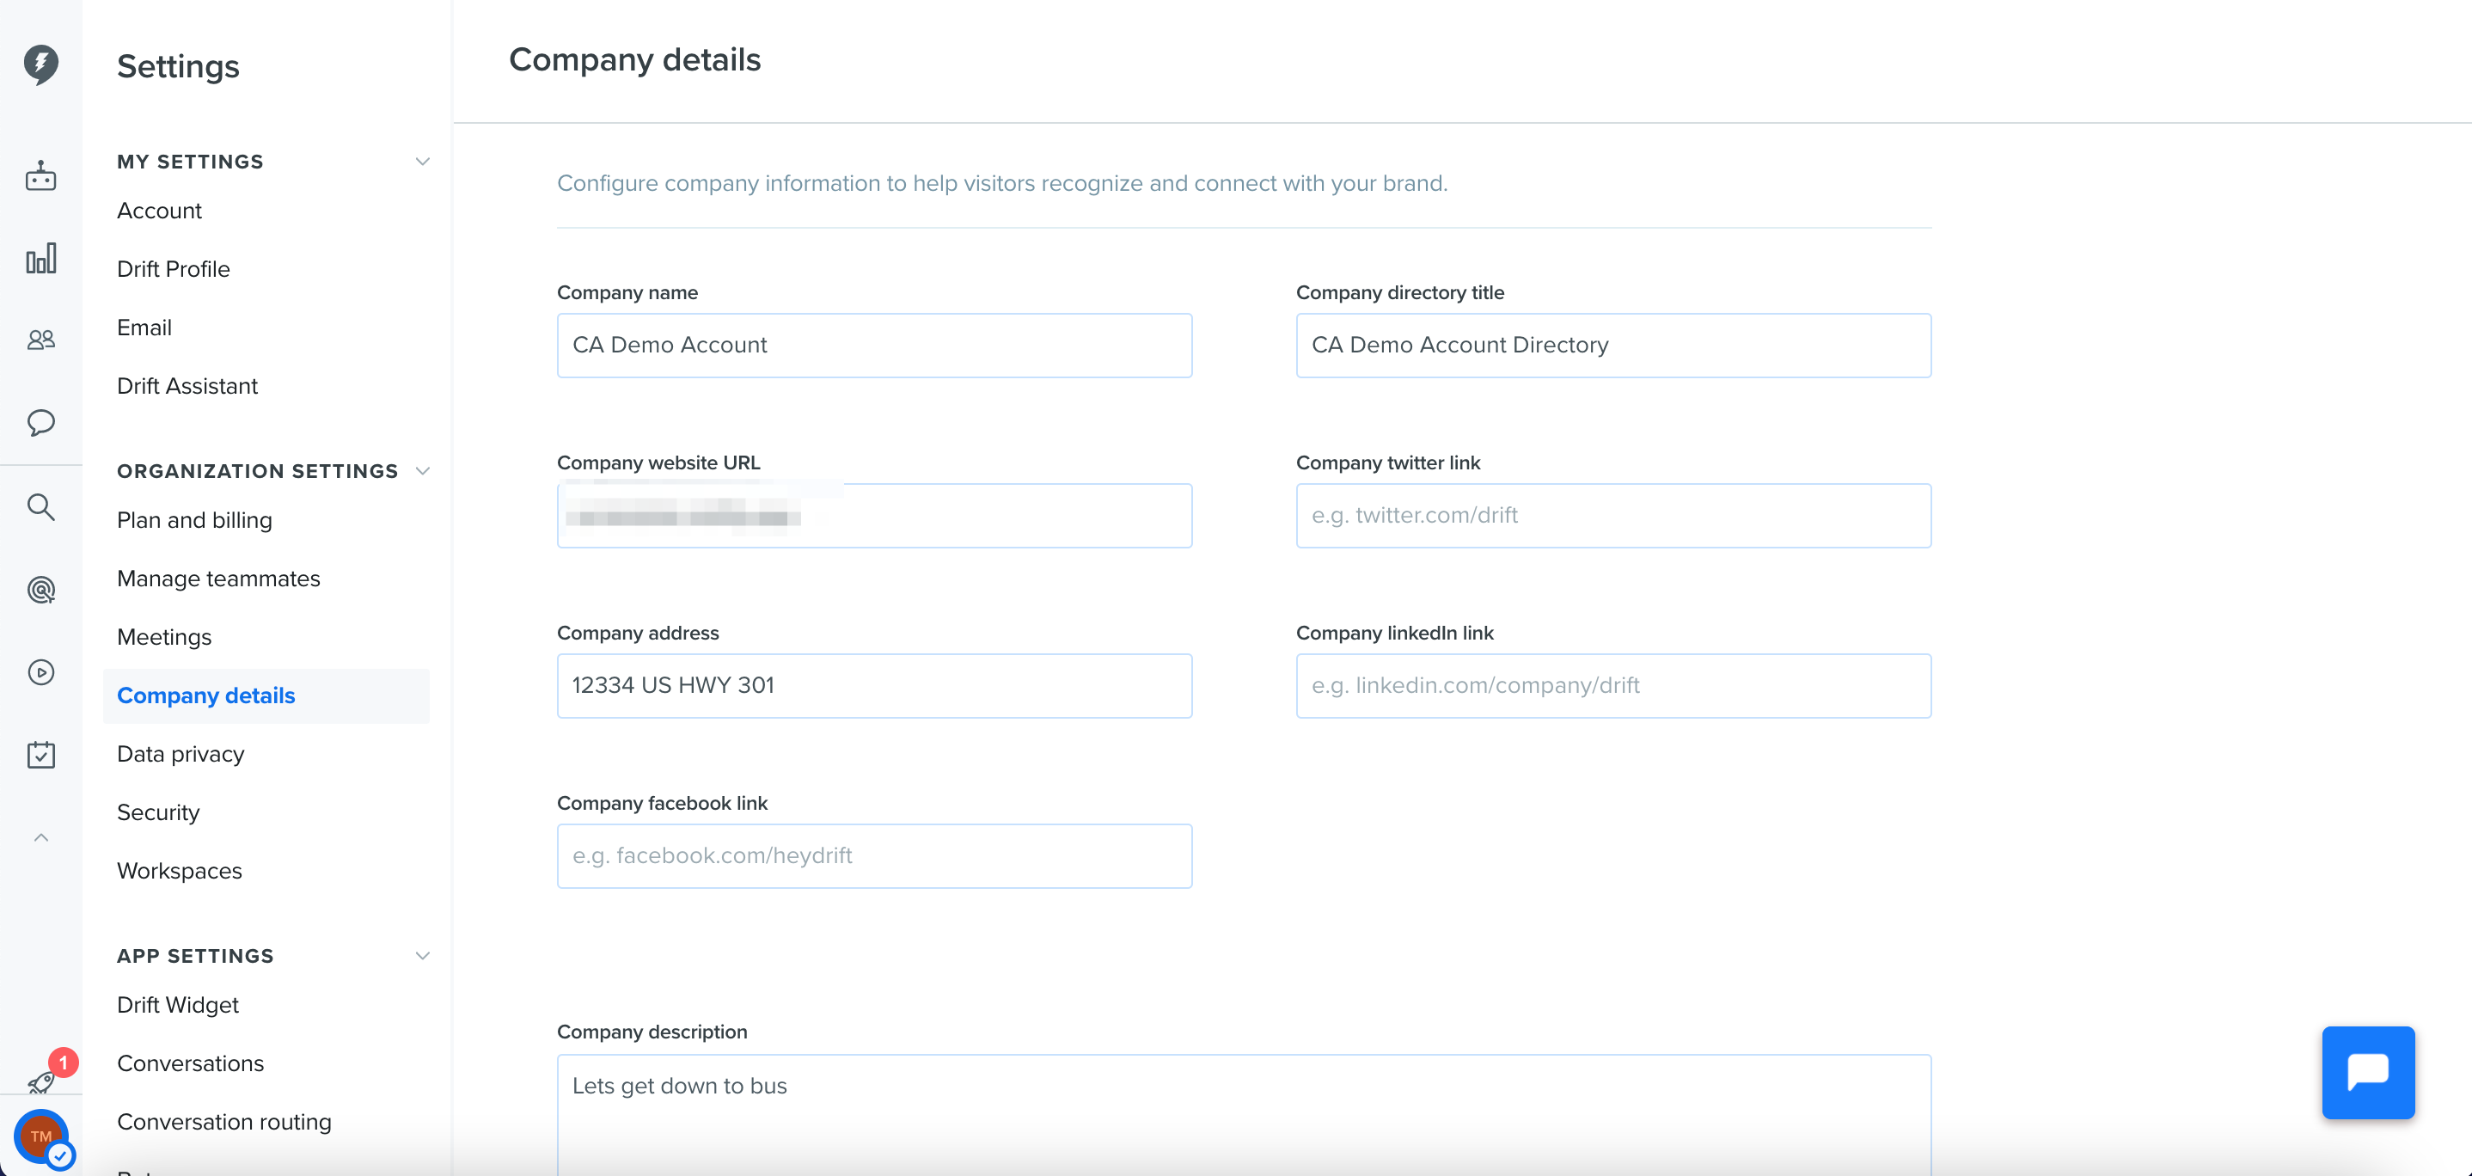Collapse the My Settings section chevron
Image resolution: width=2472 pixels, height=1176 pixels.
click(x=422, y=162)
